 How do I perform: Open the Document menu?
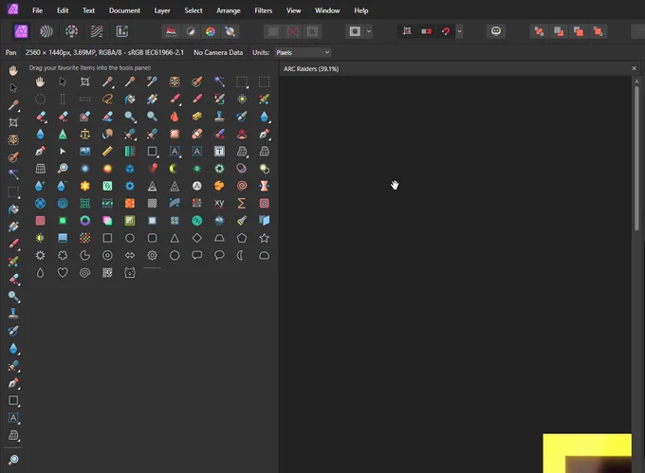pos(124,10)
